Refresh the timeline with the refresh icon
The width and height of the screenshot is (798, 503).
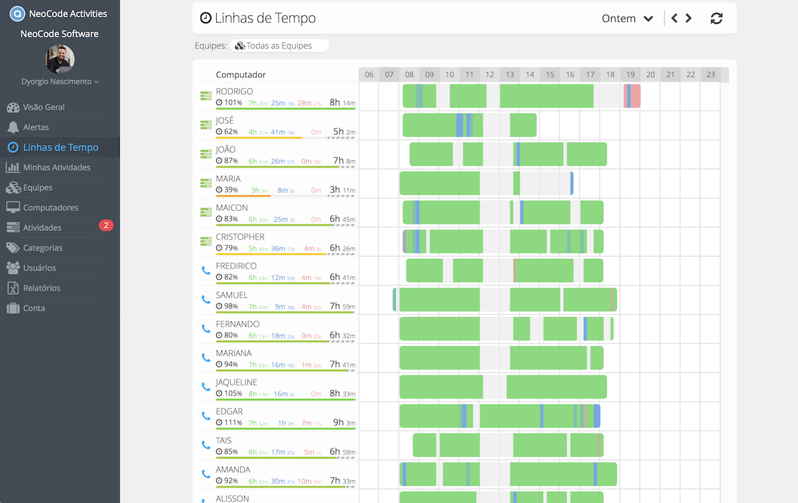click(x=716, y=18)
